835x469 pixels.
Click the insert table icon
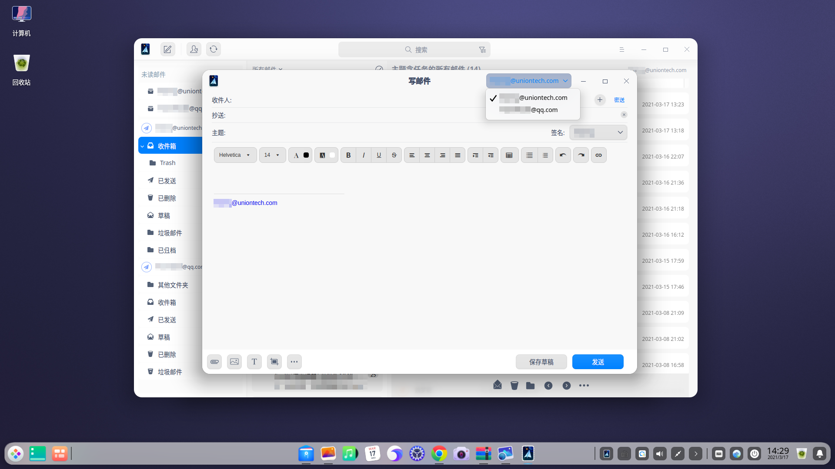pyautogui.click(x=509, y=155)
